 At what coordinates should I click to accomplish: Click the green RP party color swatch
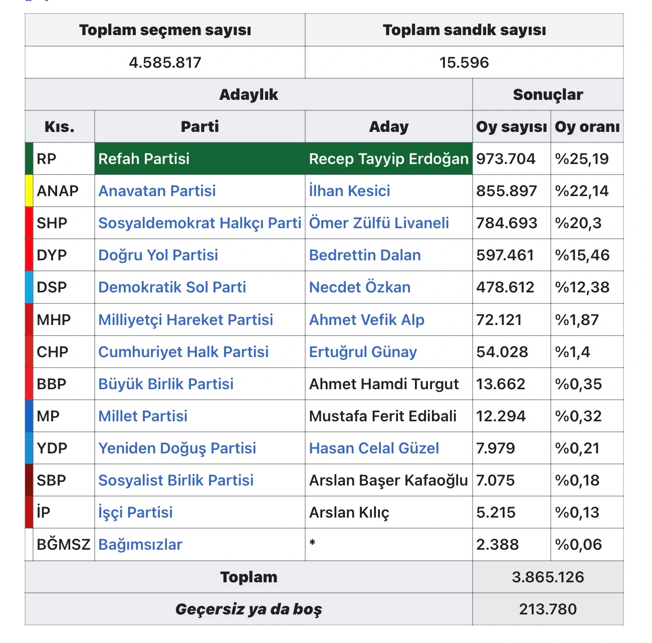click(29, 159)
